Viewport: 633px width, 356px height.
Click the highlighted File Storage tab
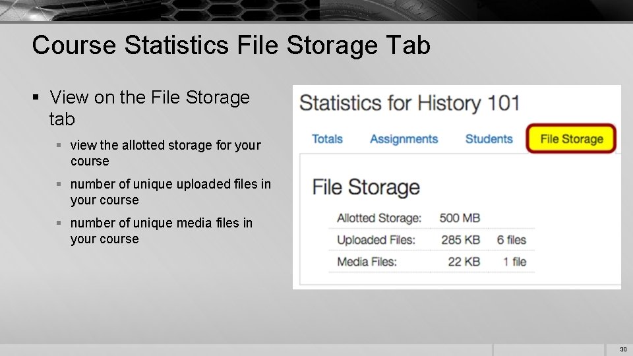(x=572, y=139)
